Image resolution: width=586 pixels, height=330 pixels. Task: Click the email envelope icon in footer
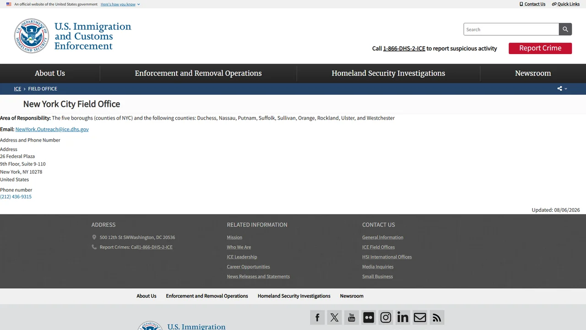click(x=420, y=318)
